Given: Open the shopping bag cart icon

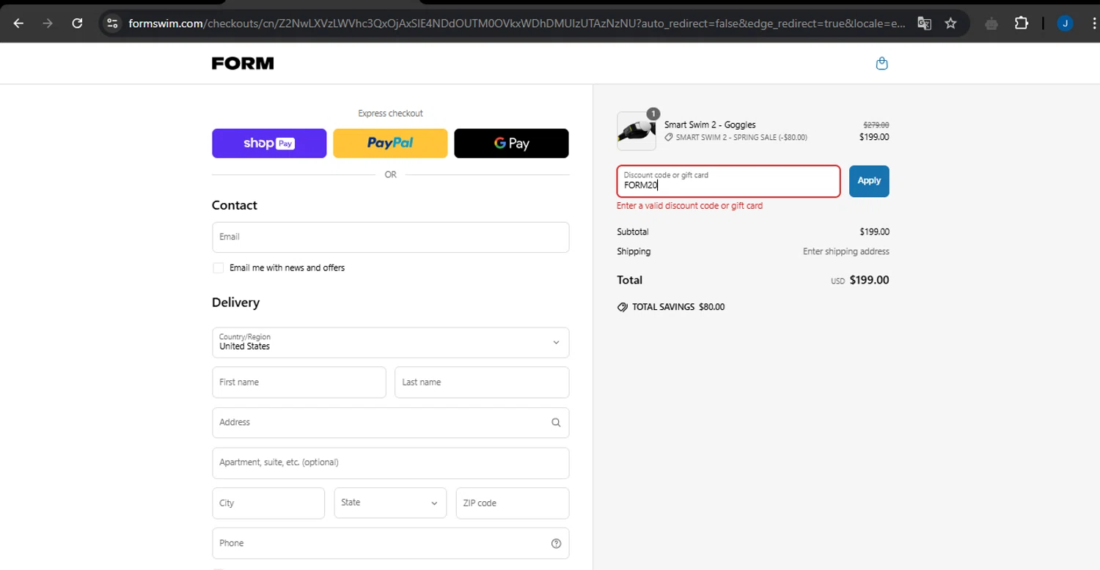Looking at the screenshot, I should pos(882,64).
